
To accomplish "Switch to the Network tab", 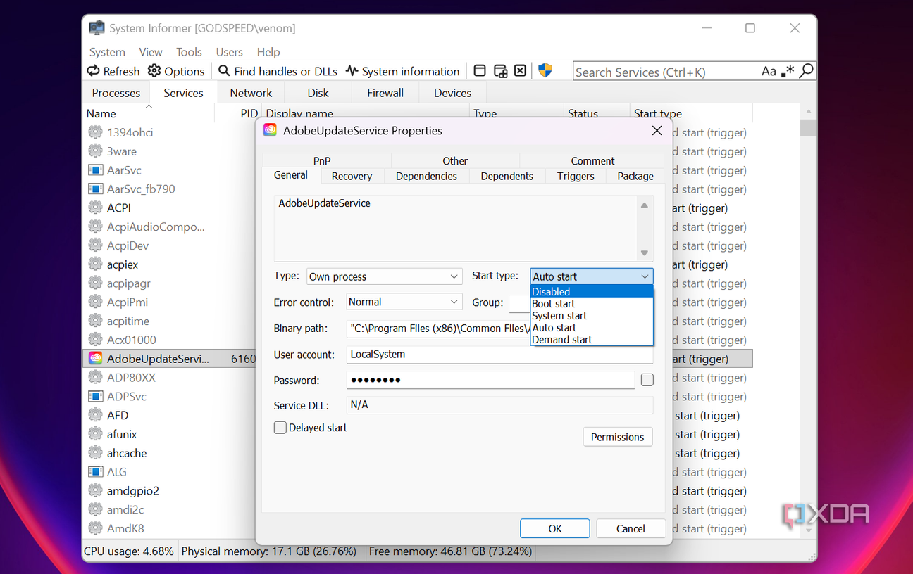I will pyautogui.click(x=251, y=93).
